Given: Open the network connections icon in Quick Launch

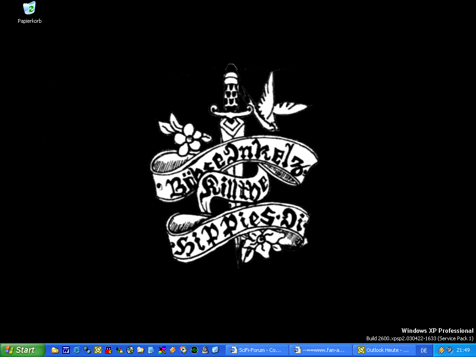Looking at the screenshot, I should [x=87, y=350].
